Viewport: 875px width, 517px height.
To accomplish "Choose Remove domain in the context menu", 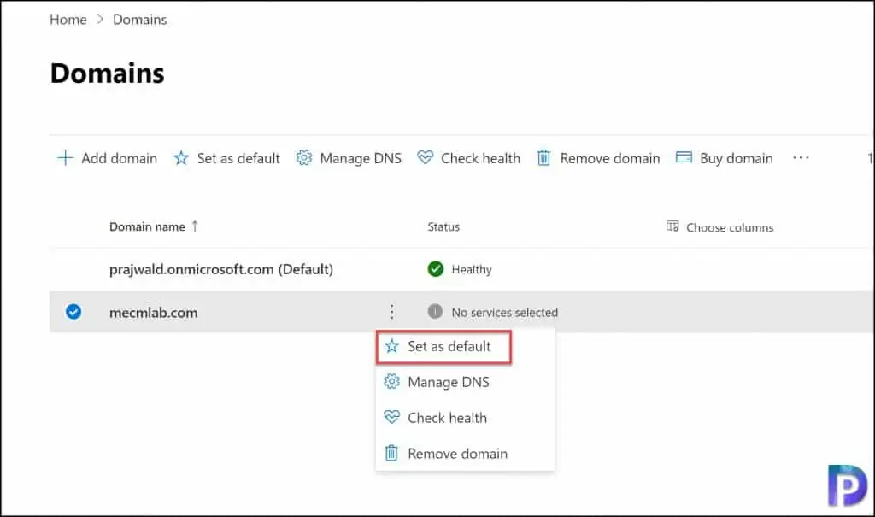I will (x=466, y=454).
